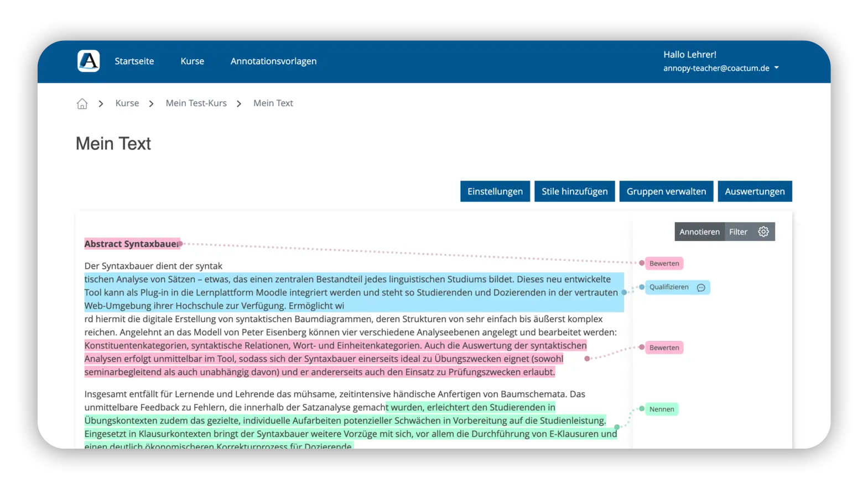Open Annotationsvorlagen in the navbar

tap(273, 61)
